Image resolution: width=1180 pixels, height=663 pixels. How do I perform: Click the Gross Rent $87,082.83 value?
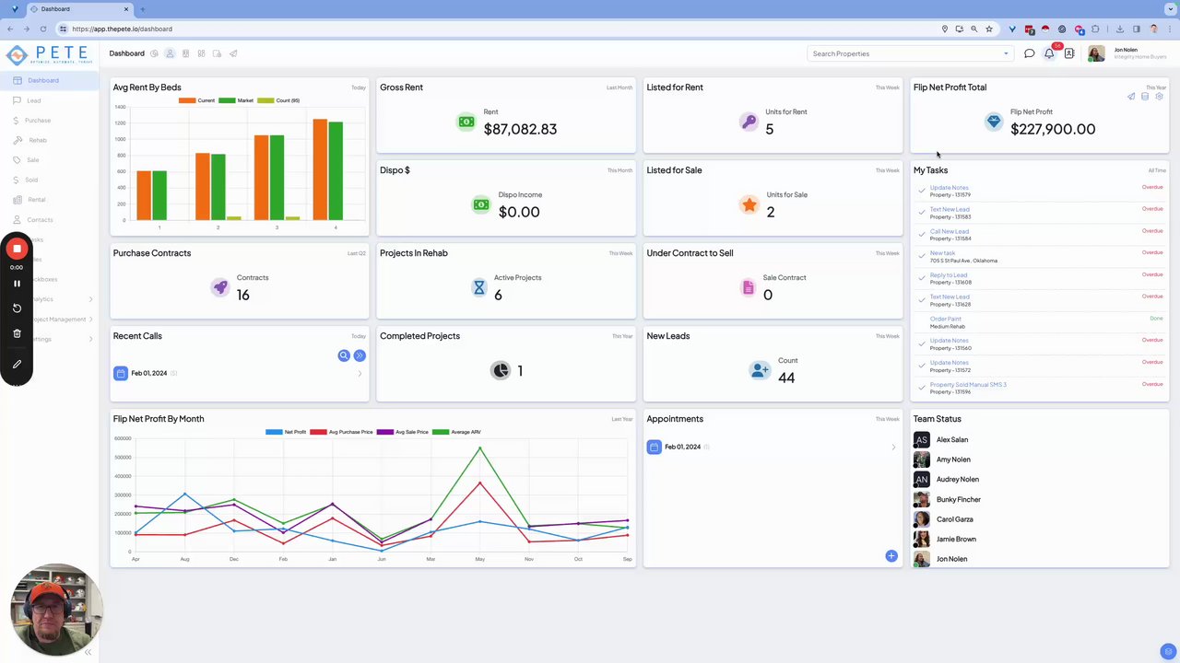point(520,130)
